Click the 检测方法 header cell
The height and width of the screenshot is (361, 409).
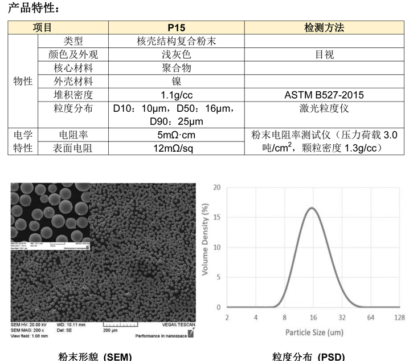coord(324,27)
